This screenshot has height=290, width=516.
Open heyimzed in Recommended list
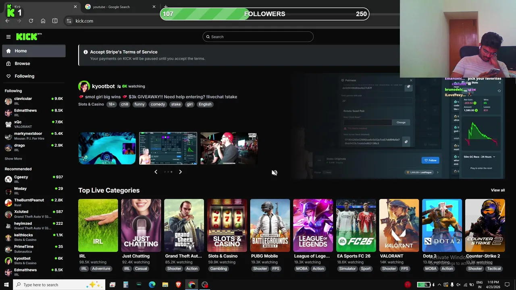tap(34, 226)
